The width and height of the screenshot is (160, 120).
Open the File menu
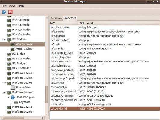point(4,6)
